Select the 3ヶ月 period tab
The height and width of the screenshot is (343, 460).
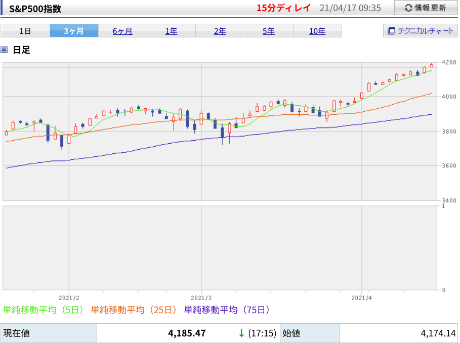(74, 31)
